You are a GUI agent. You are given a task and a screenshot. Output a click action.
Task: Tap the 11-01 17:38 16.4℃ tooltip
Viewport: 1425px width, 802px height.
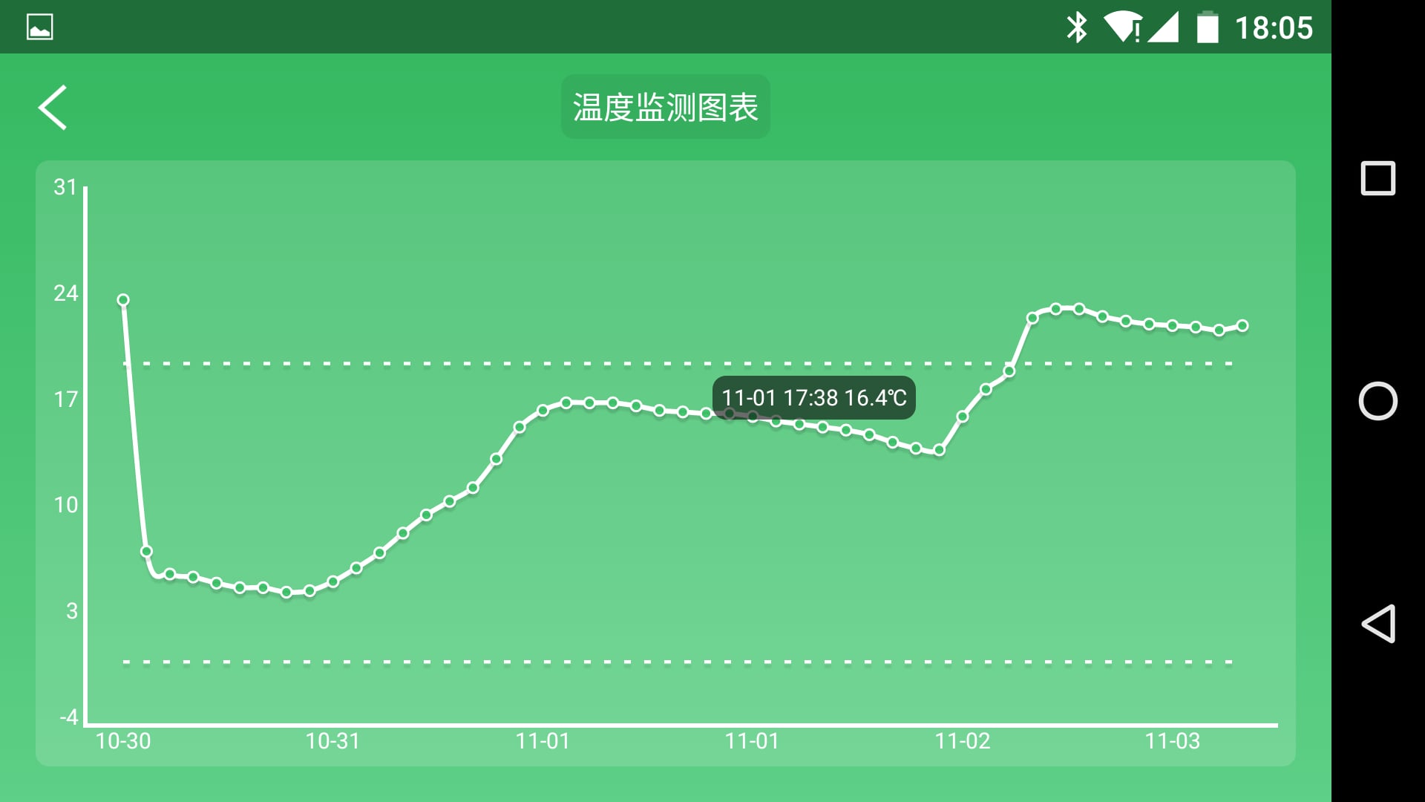(813, 398)
